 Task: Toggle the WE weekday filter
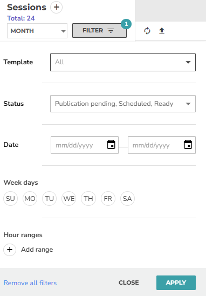coord(69,198)
